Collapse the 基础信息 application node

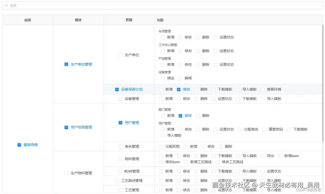click(19, 145)
